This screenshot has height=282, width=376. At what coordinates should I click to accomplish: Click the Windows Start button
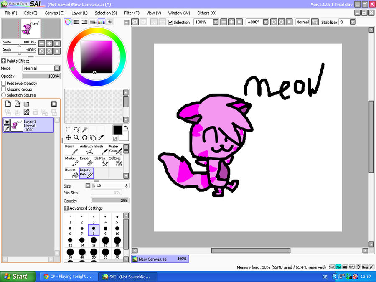click(x=17, y=277)
